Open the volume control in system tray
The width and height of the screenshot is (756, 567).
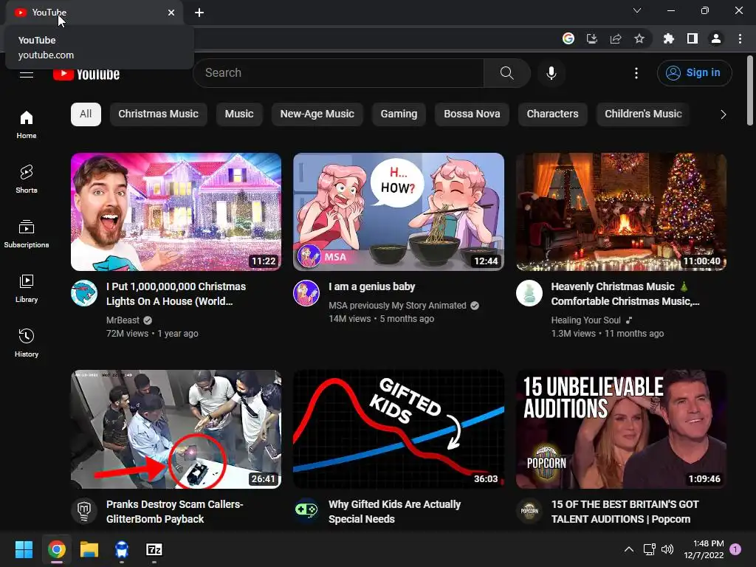(667, 549)
